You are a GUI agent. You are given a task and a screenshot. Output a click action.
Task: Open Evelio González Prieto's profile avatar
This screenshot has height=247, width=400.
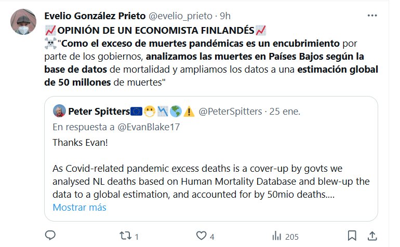(x=23, y=22)
